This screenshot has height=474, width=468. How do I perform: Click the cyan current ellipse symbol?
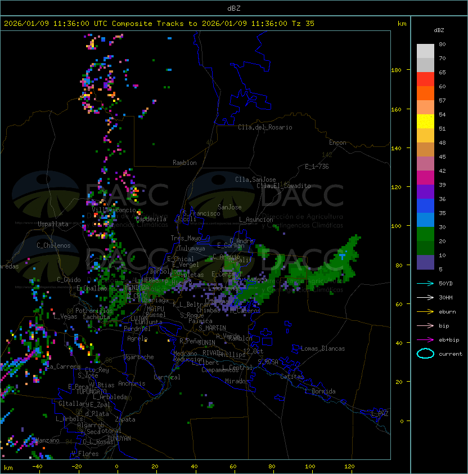425,354
